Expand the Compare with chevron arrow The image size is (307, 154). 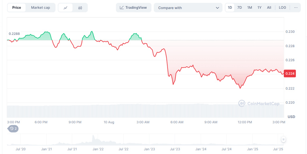(x=217, y=8)
